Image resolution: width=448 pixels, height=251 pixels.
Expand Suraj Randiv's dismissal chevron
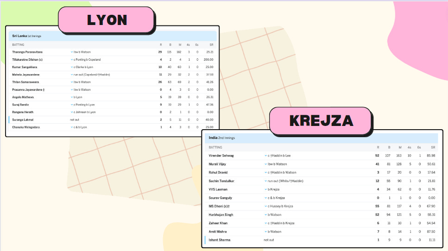tap(72, 105)
